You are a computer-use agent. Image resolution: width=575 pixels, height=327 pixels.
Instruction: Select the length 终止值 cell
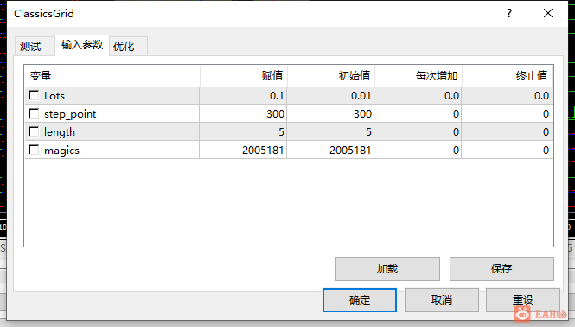(508, 131)
